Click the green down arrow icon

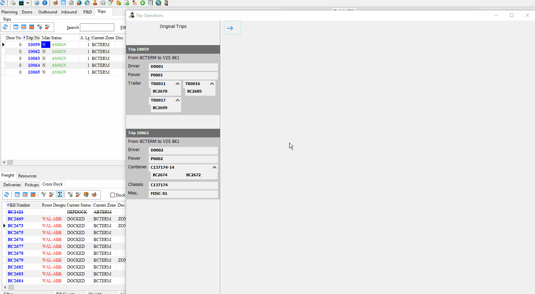click(143, 3)
